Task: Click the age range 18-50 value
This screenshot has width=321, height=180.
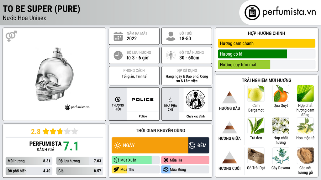Action: 185,38
